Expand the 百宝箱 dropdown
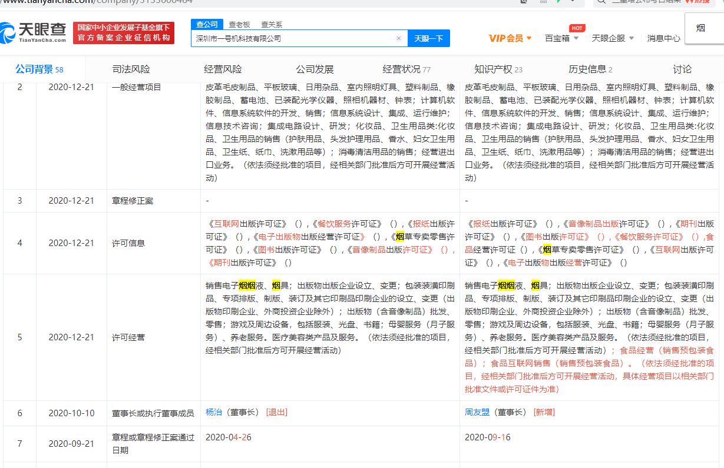The height and width of the screenshot is (468, 724). coord(561,38)
